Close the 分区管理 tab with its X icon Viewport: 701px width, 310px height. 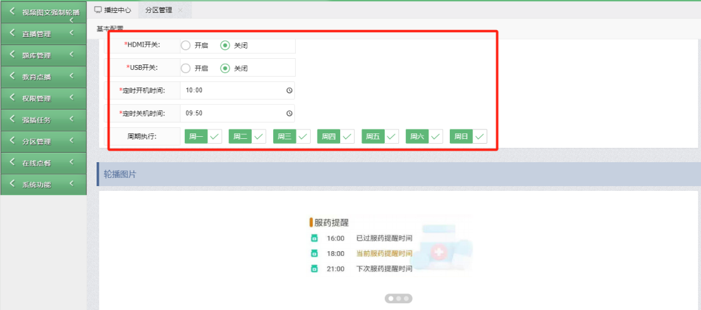click(x=180, y=10)
